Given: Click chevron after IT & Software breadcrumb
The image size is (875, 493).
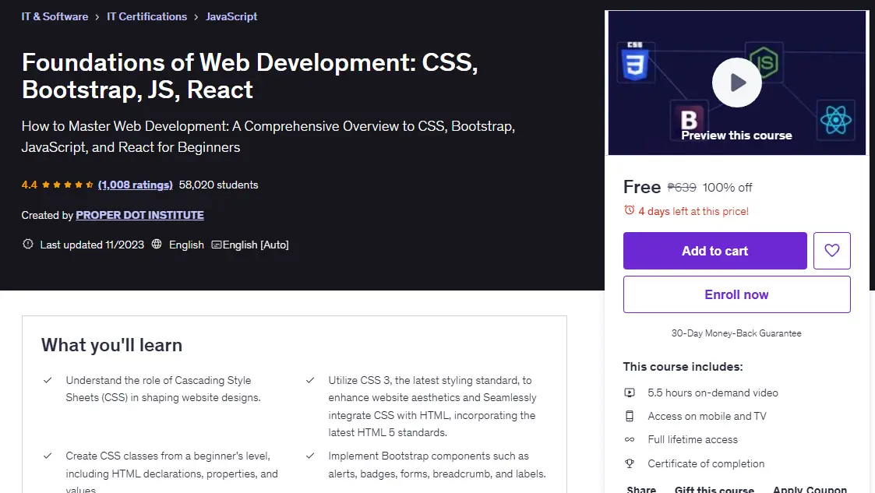Looking at the screenshot, I should click(97, 17).
